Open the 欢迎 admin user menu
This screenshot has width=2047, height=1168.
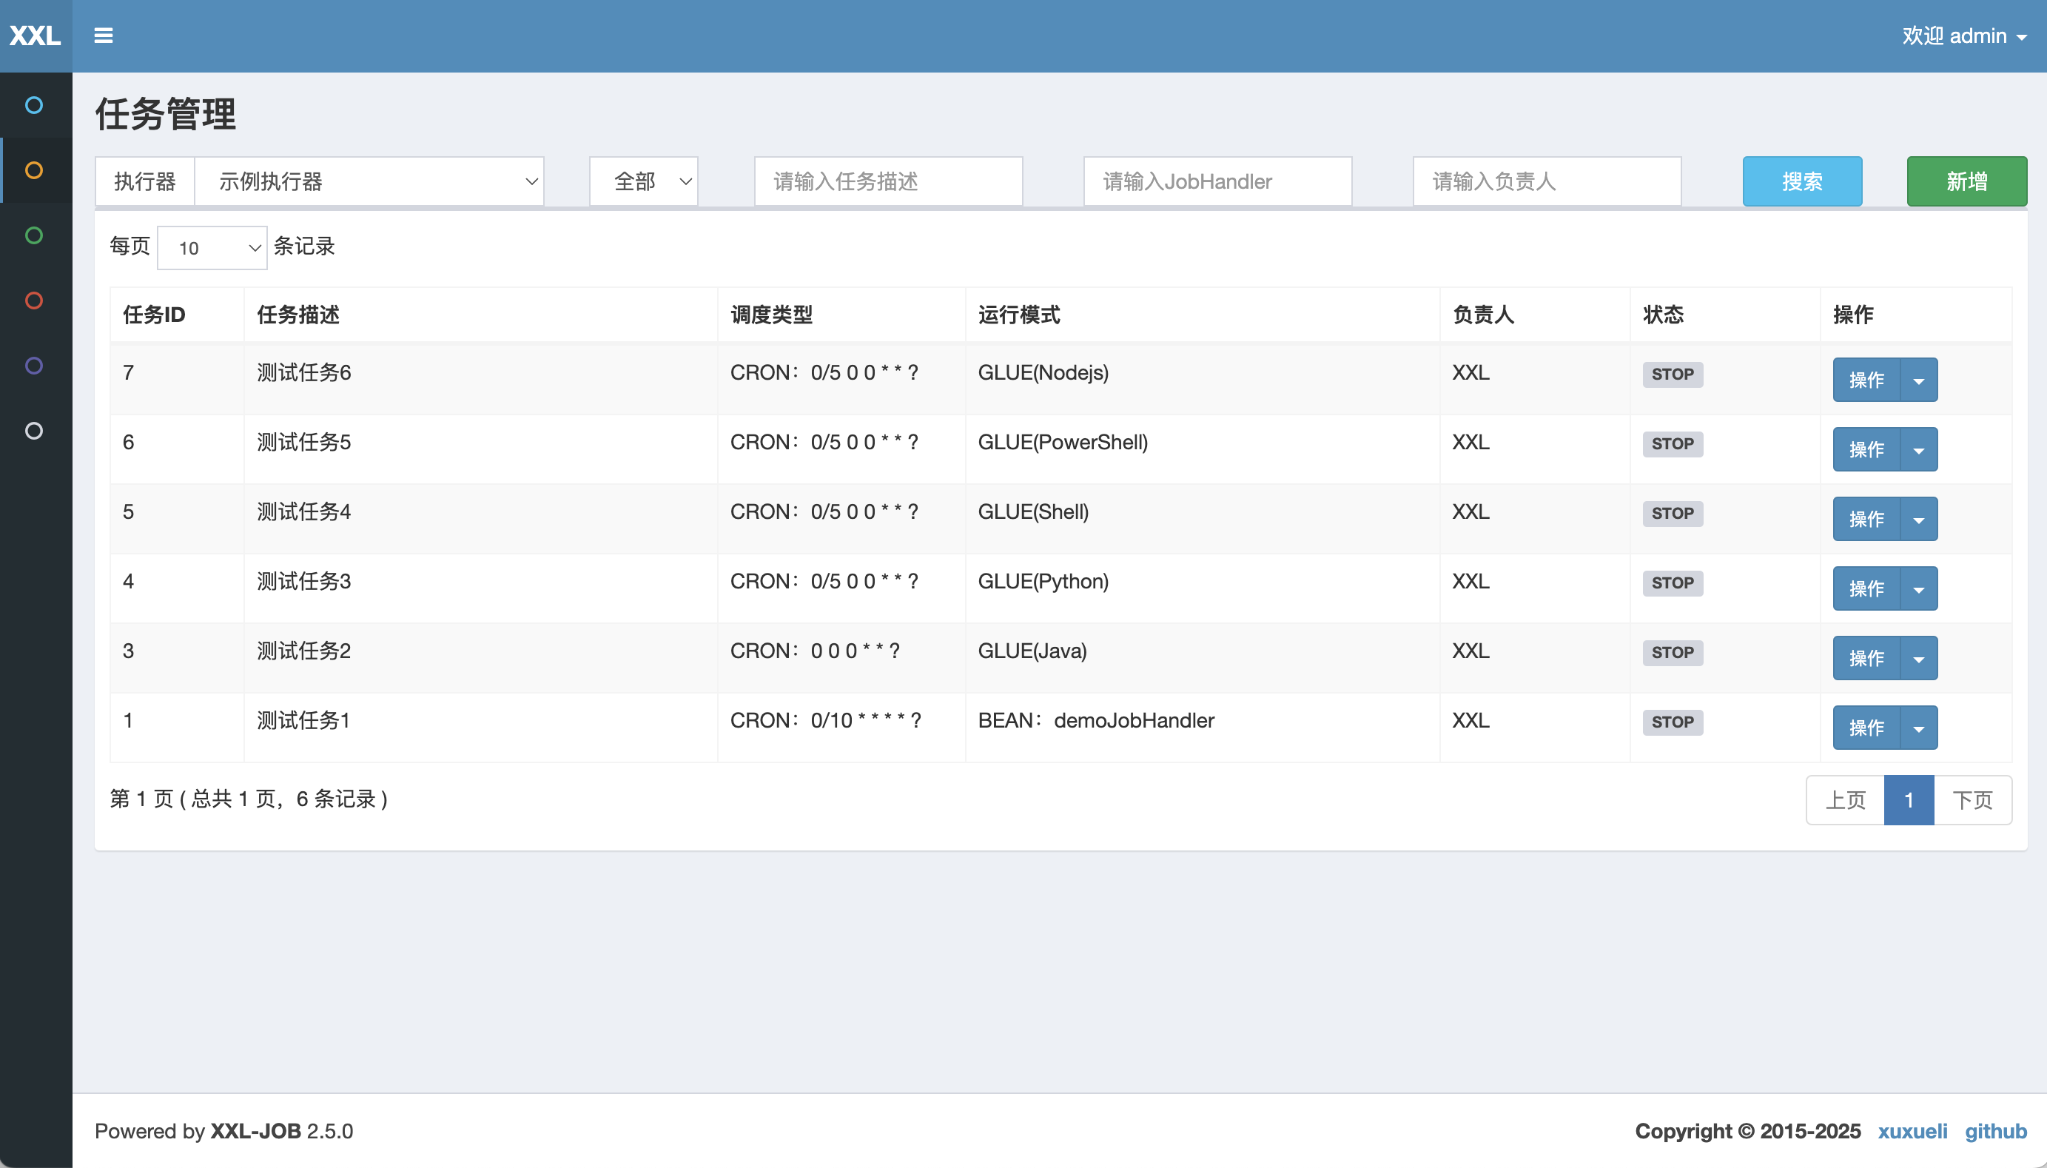[1963, 36]
